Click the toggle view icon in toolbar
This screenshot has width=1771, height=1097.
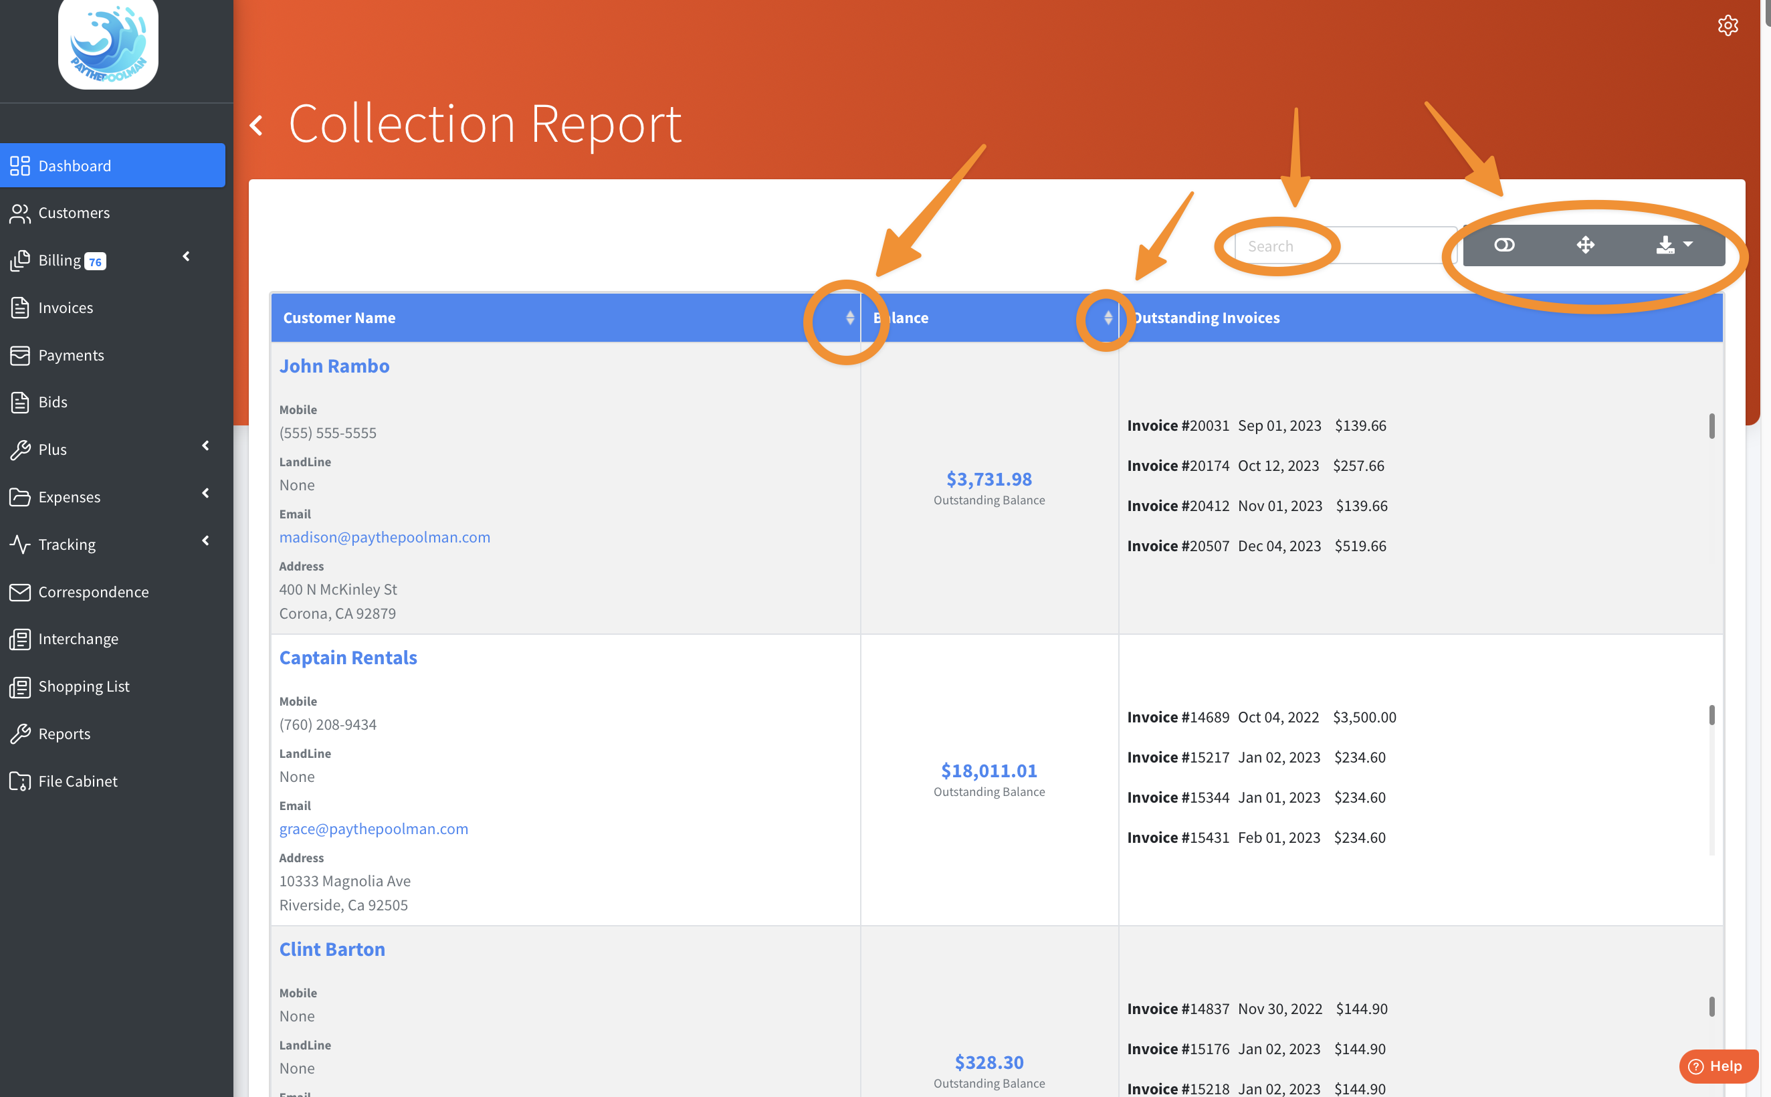(x=1503, y=245)
